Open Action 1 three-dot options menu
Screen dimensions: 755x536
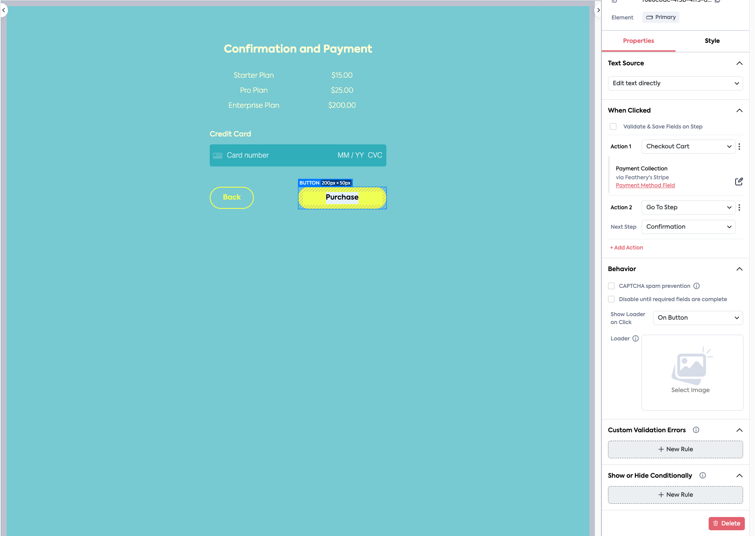[x=739, y=147]
